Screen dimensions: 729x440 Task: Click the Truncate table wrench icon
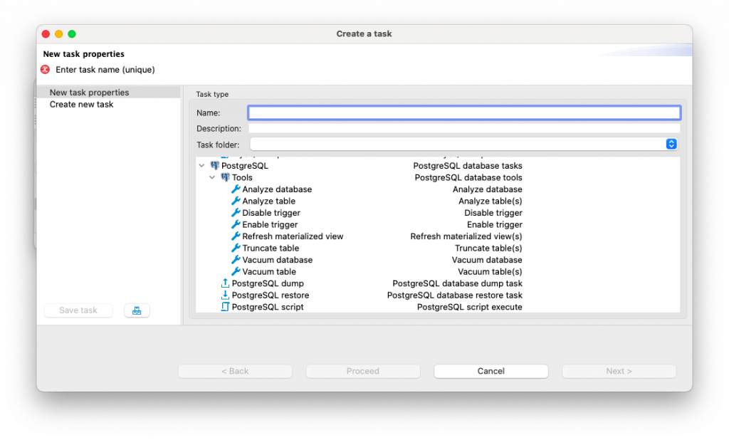tap(236, 248)
